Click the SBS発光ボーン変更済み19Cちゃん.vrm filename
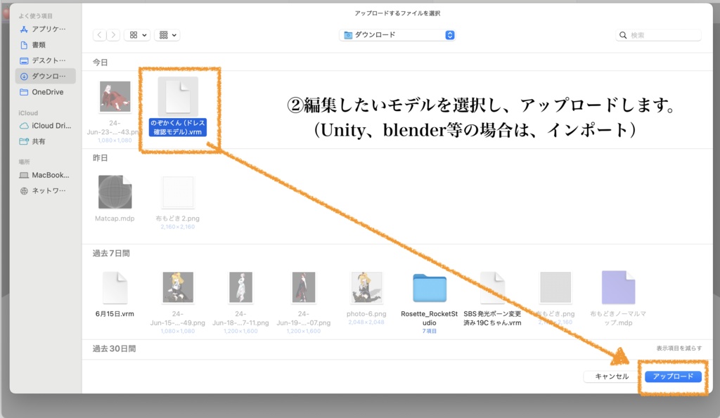Viewport: 720px width, 418px height. pyautogui.click(x=492, y=318)
